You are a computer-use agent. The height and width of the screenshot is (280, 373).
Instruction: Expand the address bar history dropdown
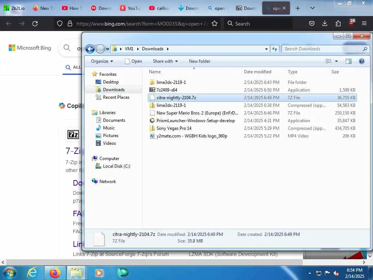266,49
